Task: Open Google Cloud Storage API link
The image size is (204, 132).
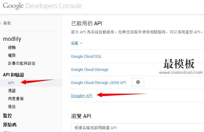Action: 89,69
